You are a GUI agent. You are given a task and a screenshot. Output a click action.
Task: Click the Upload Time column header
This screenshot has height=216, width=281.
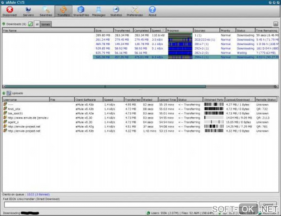pos(167,99)
